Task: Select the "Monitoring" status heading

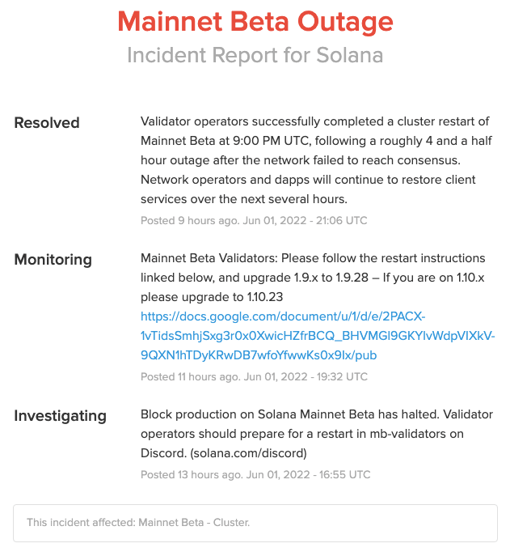Action: pyautogui.click(x=53, y=260)
